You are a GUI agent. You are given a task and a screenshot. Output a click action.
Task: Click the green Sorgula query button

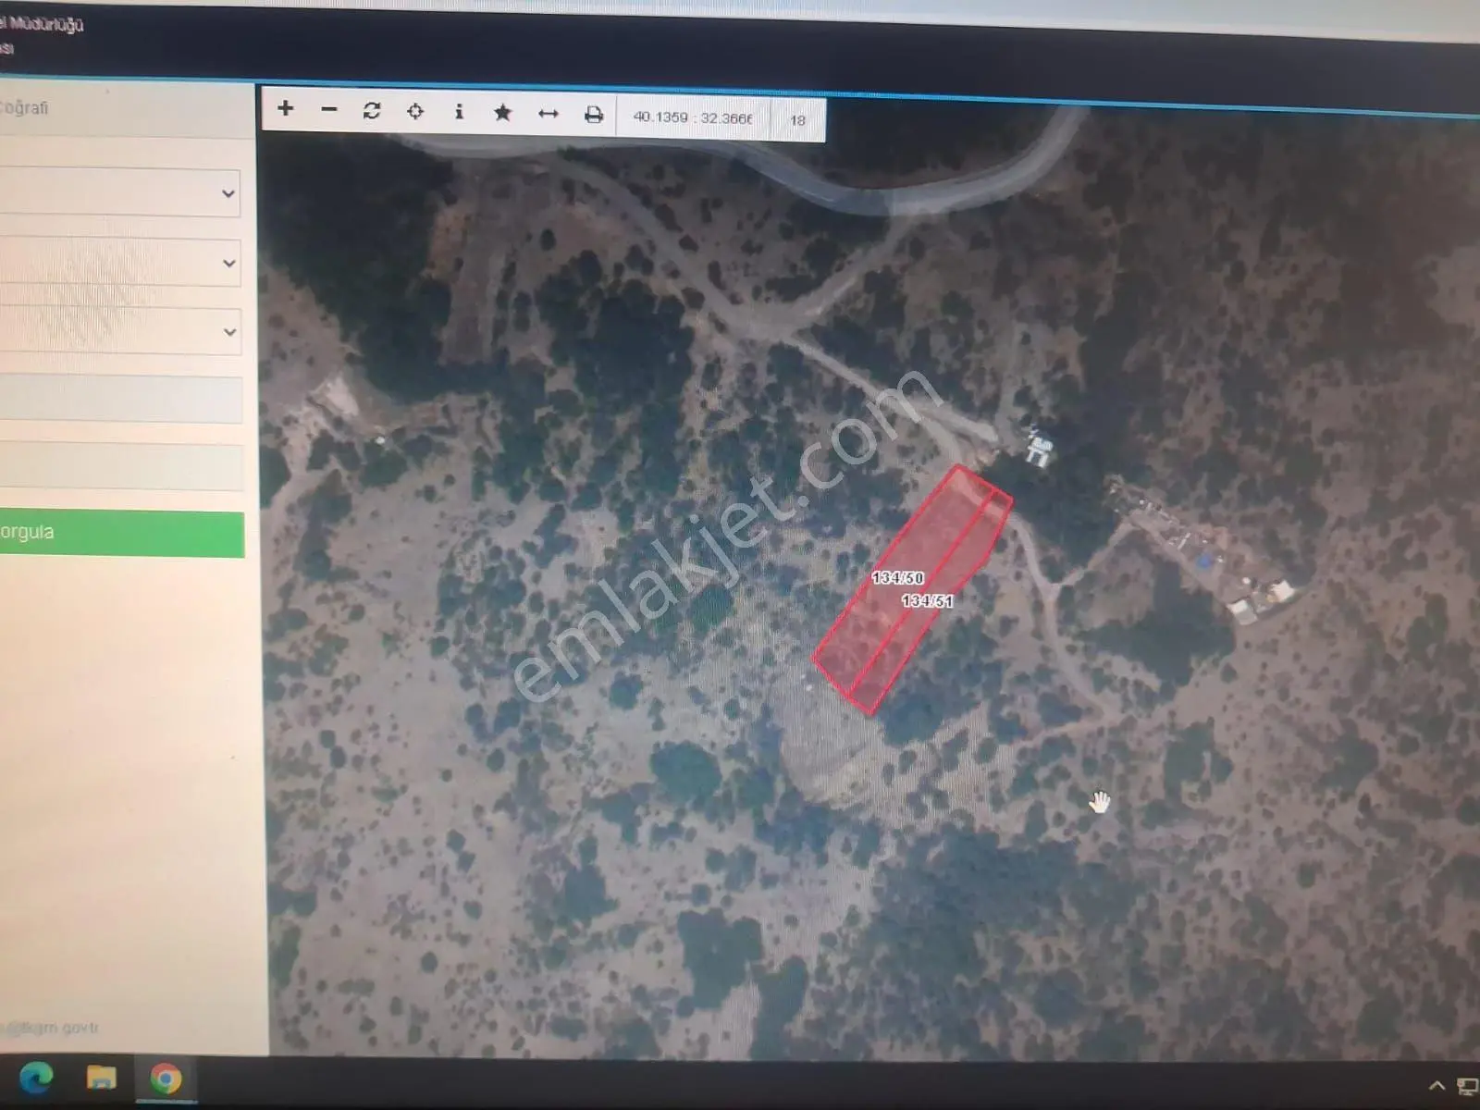tap(121, 534)
